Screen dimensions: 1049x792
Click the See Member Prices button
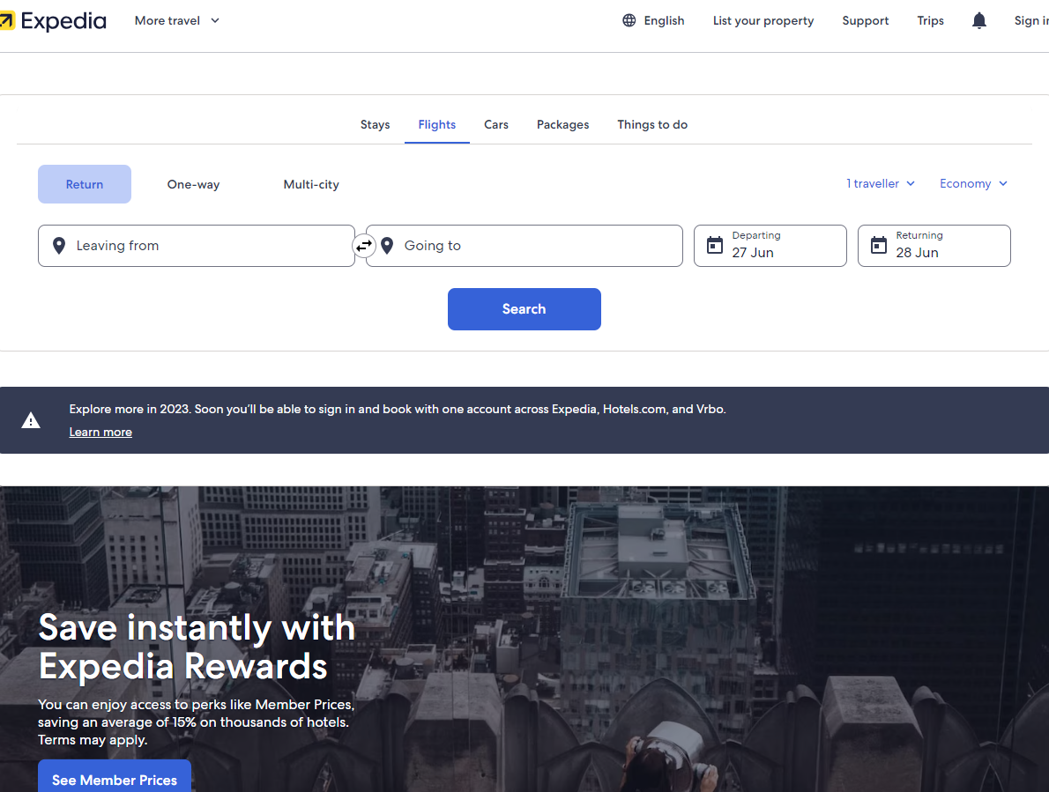pos(115,779)
